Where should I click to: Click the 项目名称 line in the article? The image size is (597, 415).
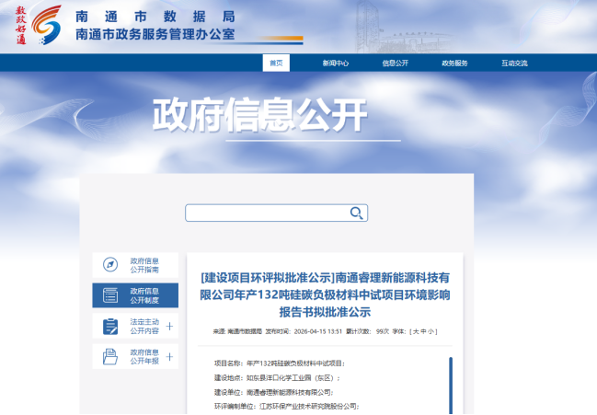click(x=280, y=363)
